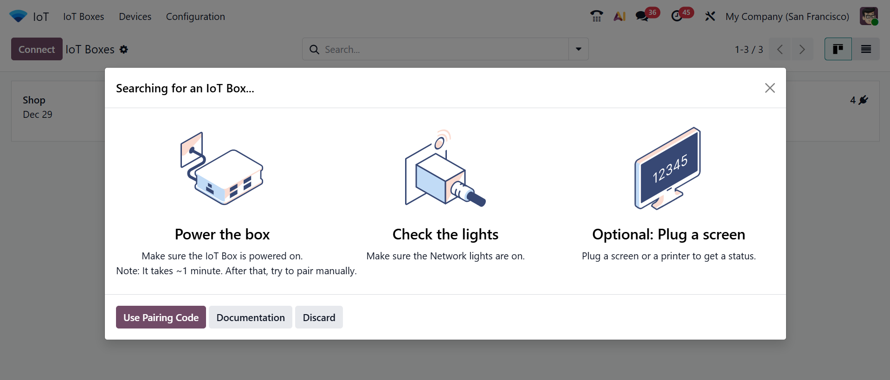Open the chat messages icon
This screenshot has width=890, height=380.
(642, 16)
